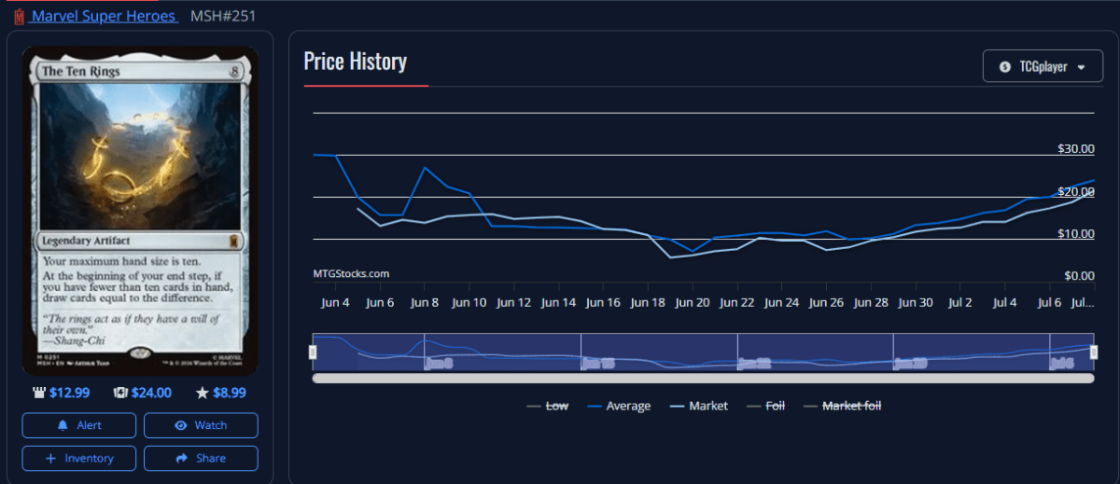This screenshot has height=484, width=1120.
Task: Click the Inventory button
Action: coord(79,458)
